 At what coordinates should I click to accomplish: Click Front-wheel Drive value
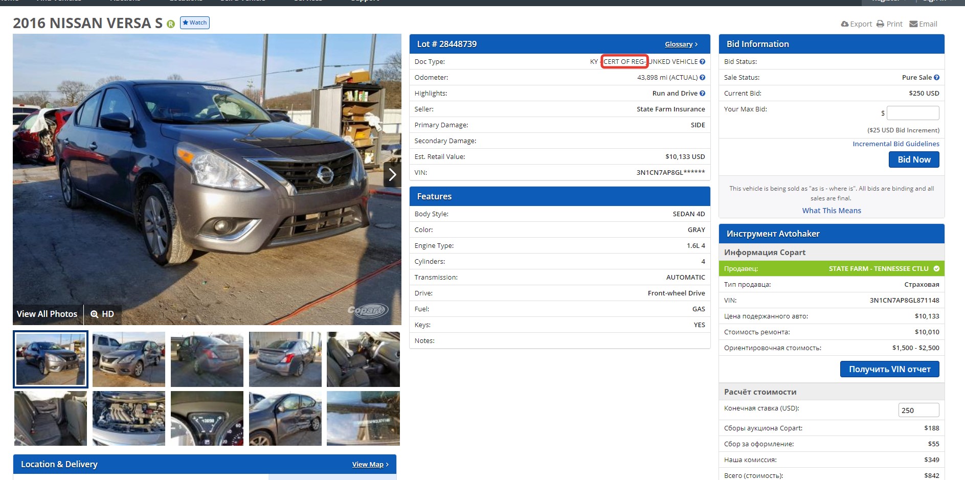coord(676,293)
